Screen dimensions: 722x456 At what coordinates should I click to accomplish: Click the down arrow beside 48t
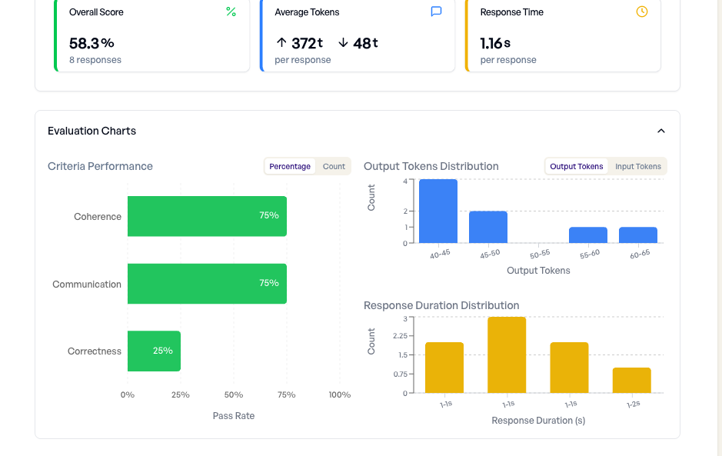click(x=343, y=43)
